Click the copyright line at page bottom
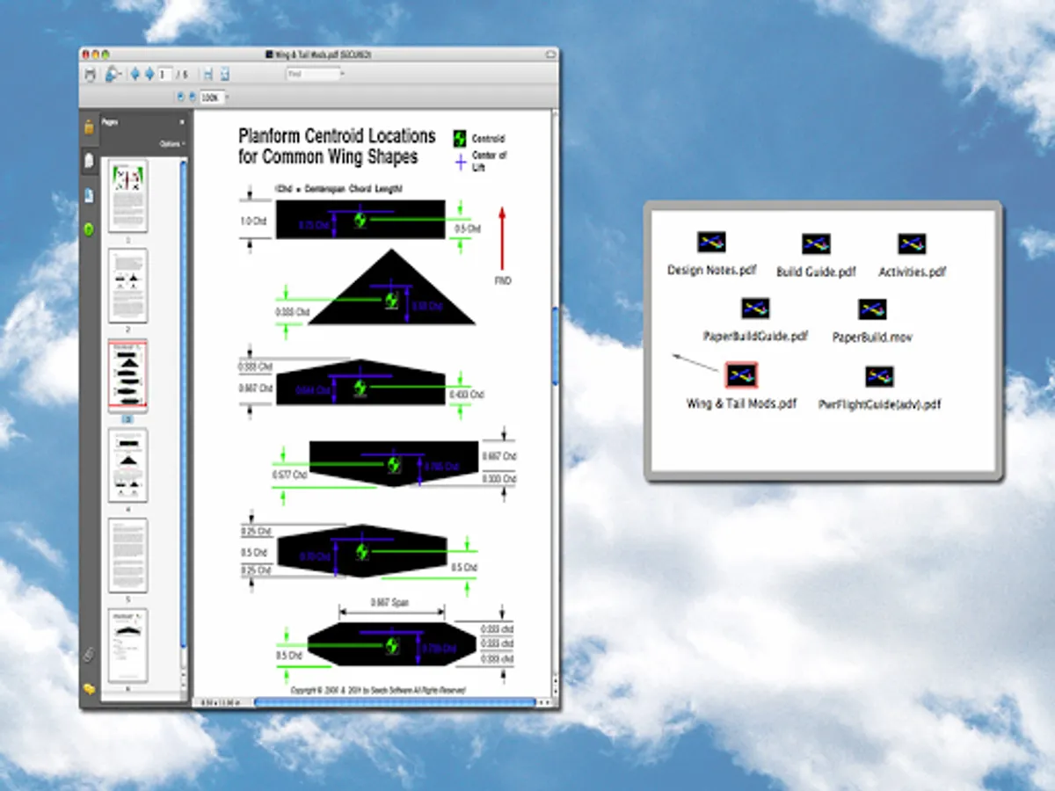The width and height of the screenshot is (1055, 791). pyautogui.click(x=378, y=691)
